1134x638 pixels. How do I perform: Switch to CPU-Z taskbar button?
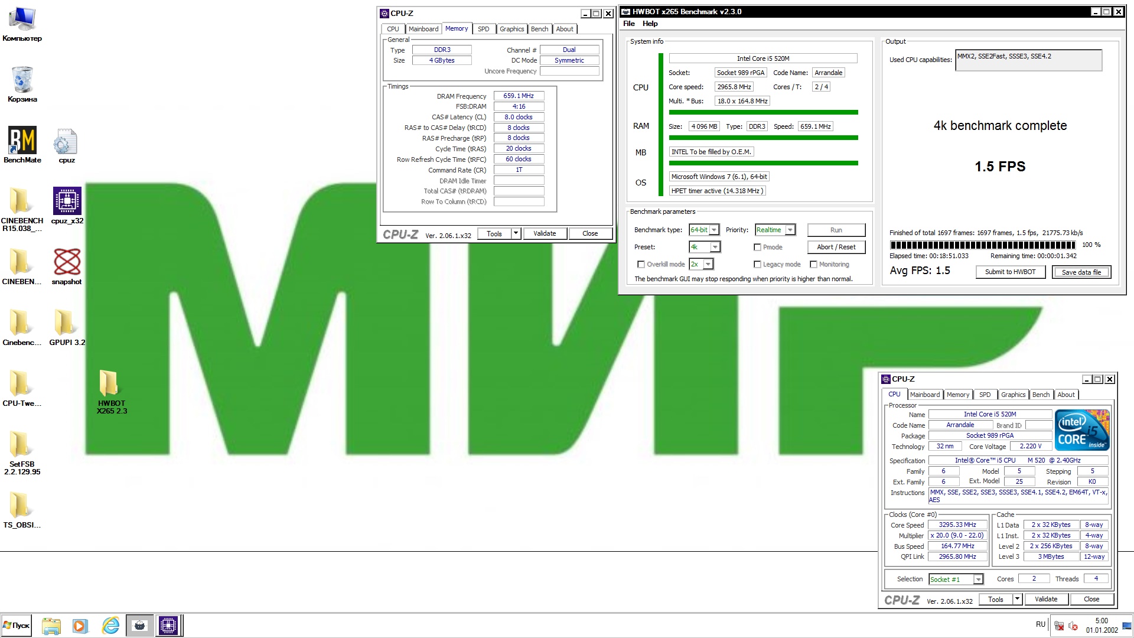tap(168, 626)
